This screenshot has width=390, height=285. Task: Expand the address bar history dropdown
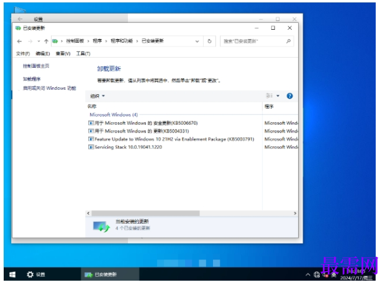[x=197, y=41]
